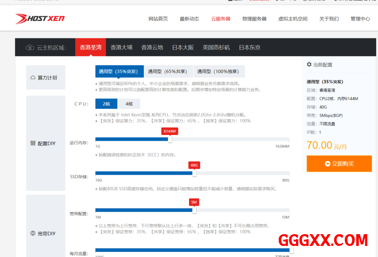This screenshot has width=378, height=257.
Task: Go to 管理中心 in navigation
Action: [x=360, y=19]
